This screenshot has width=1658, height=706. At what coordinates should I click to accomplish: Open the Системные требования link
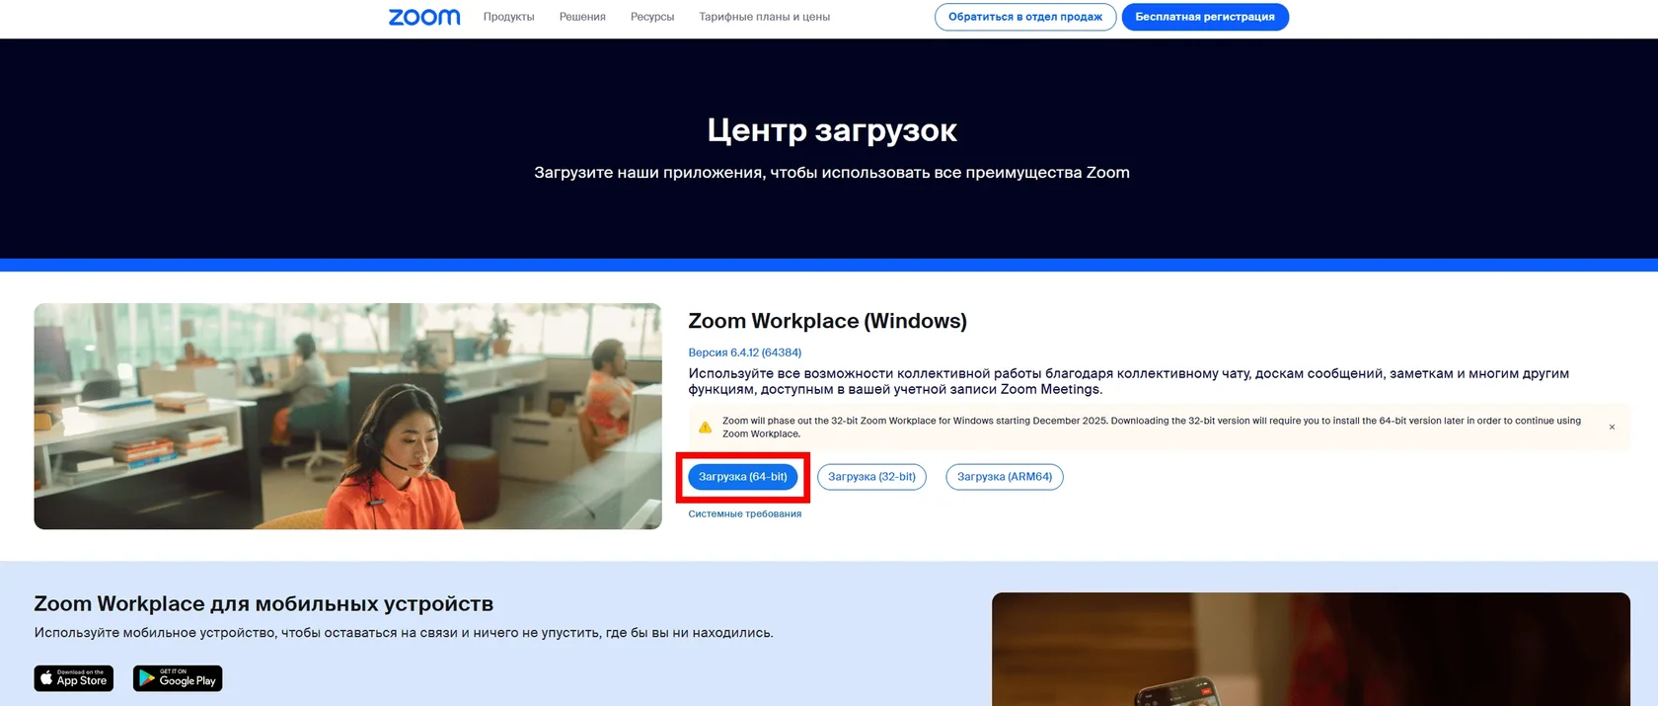coord(745,514)
